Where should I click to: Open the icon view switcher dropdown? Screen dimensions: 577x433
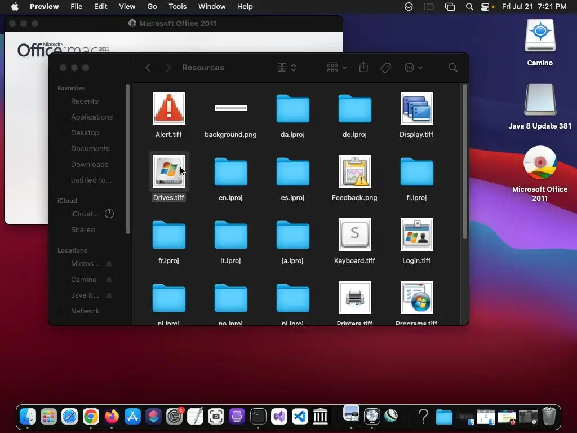pyautogui.click(x=287, y=68)
